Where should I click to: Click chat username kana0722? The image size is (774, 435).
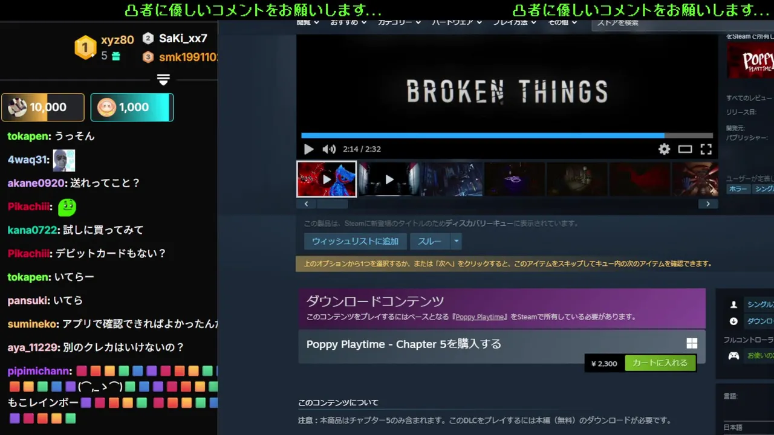32,230
